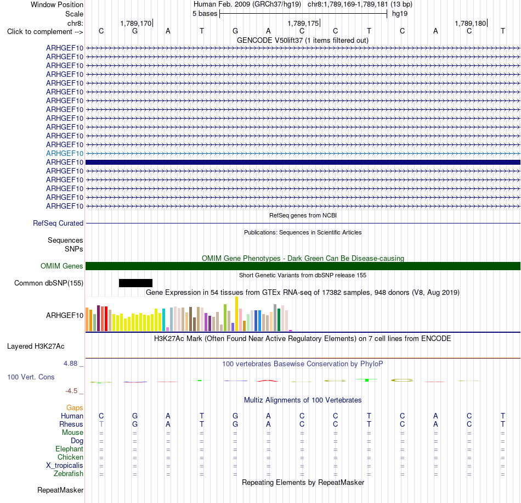The width and height of the screenshot is (521, 503).
Task: Click the Sequences subtrack label
Action: click(x=65, y=240)
